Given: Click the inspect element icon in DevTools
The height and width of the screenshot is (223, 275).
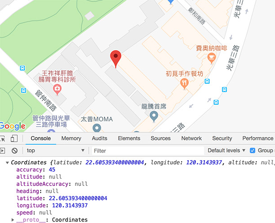Looking at the screenshot, I should [3, 138].
